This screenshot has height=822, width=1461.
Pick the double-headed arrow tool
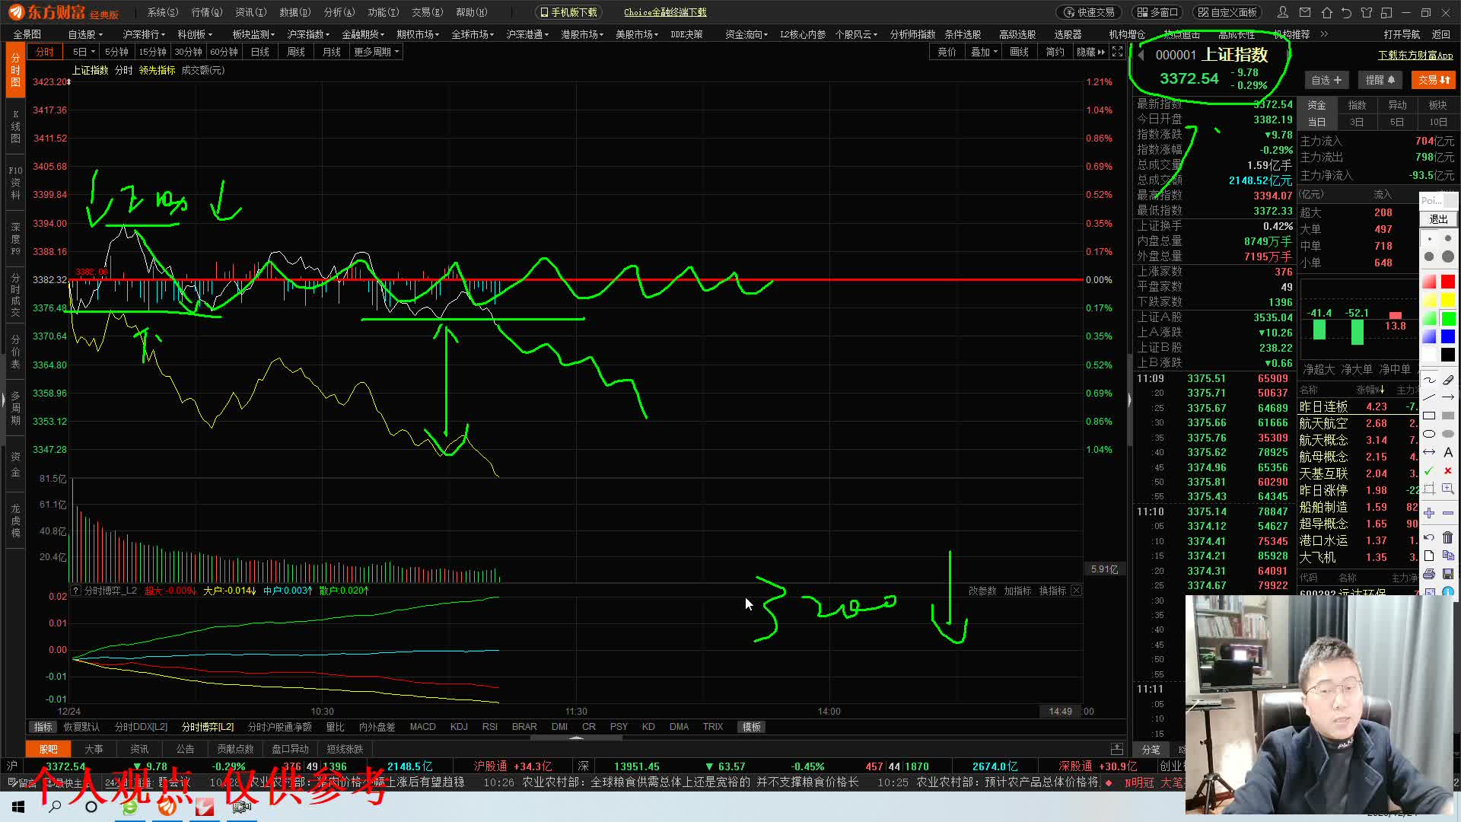(x=1429, y=452)
